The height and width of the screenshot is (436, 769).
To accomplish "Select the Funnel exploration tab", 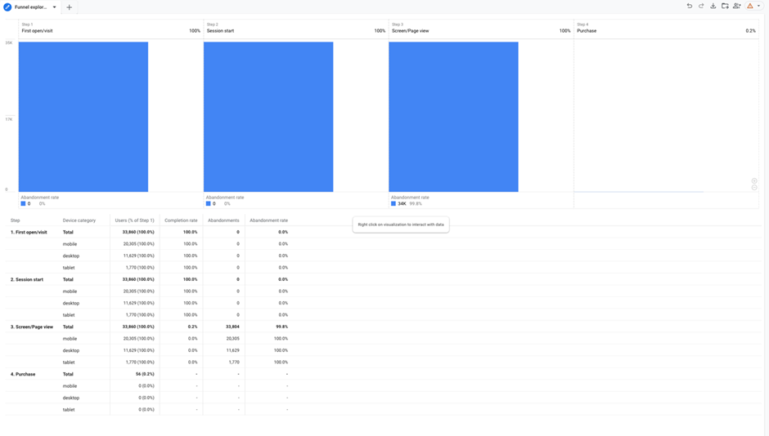I will click(x=31, y=7).
